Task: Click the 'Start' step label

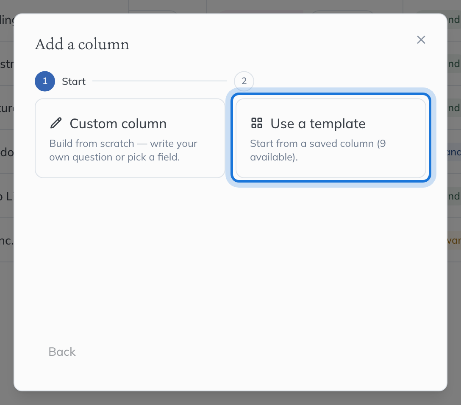Action: (x=74, y=81)
